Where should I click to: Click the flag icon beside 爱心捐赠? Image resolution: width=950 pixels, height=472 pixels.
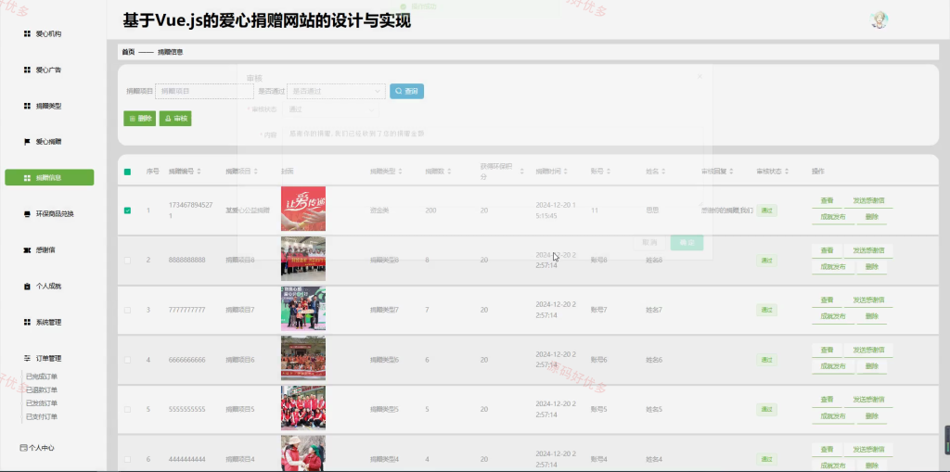[x=27, y=142]
